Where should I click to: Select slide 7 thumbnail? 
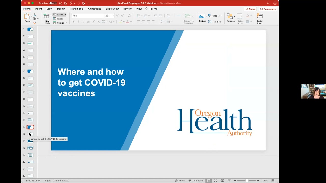[x=30, y=71]
